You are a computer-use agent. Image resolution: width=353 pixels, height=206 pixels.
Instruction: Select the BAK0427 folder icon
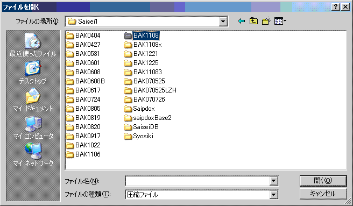70,45
